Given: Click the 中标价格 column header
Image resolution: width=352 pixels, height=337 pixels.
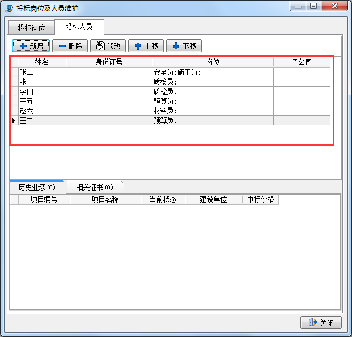Looking at the screenshot, I should click(260, 200).
